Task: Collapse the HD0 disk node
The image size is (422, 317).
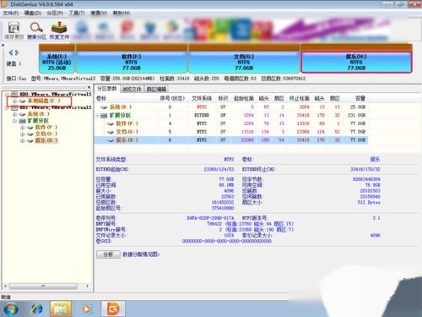Action: (7, 94)
